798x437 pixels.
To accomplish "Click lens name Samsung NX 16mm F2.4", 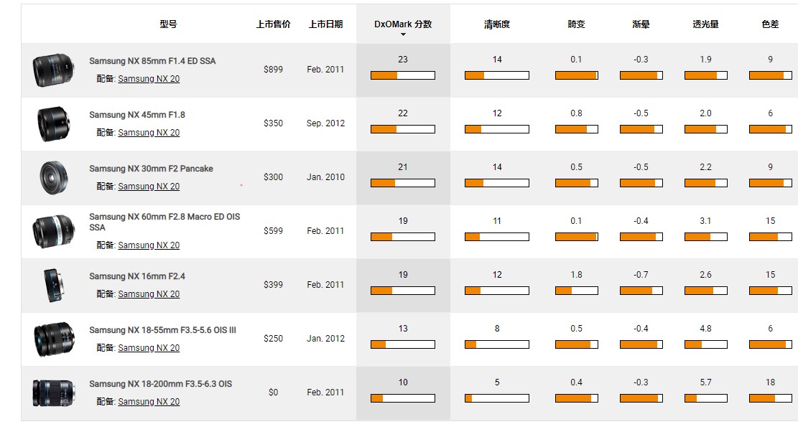I will point(137,276).
